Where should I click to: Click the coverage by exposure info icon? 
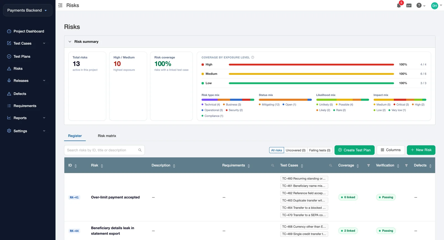pyautogui.click(x=253, y=57)
